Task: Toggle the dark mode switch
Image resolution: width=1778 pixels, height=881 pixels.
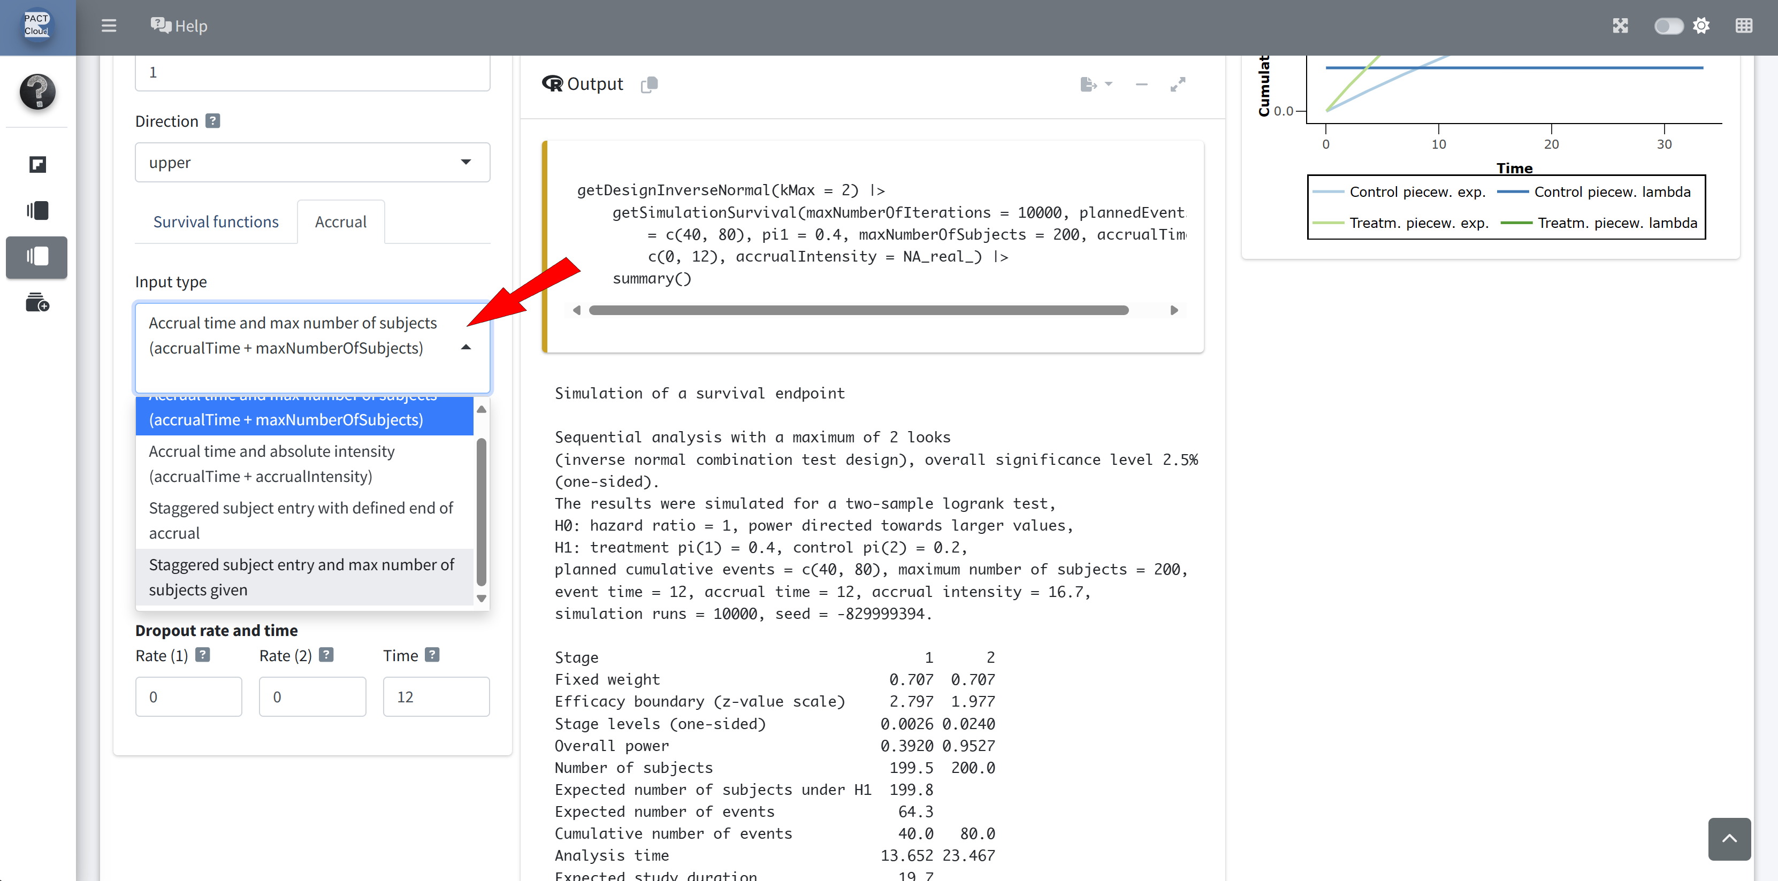Action: tap(1668, 26)
